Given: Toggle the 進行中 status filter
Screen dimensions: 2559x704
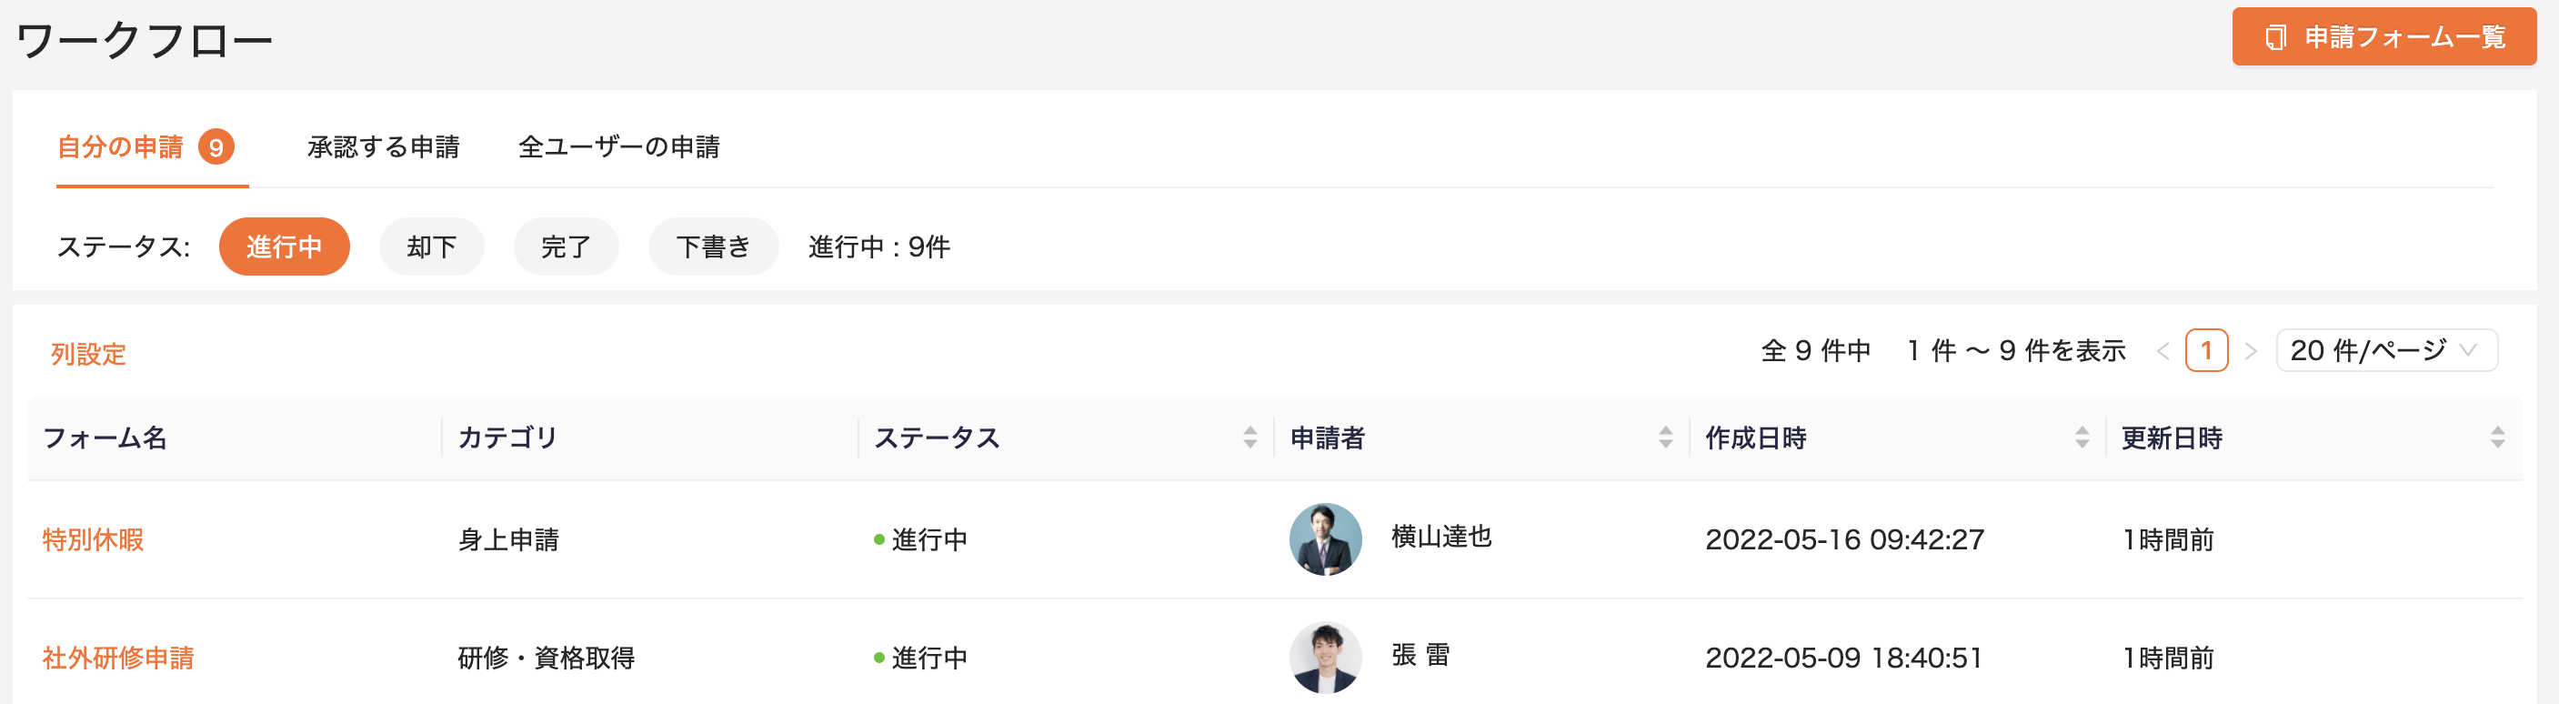Looking at the screenshot, I should click(284, 246).
